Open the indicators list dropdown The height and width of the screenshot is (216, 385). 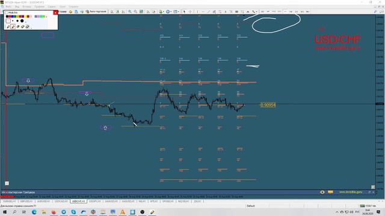[x=162, y=11]
